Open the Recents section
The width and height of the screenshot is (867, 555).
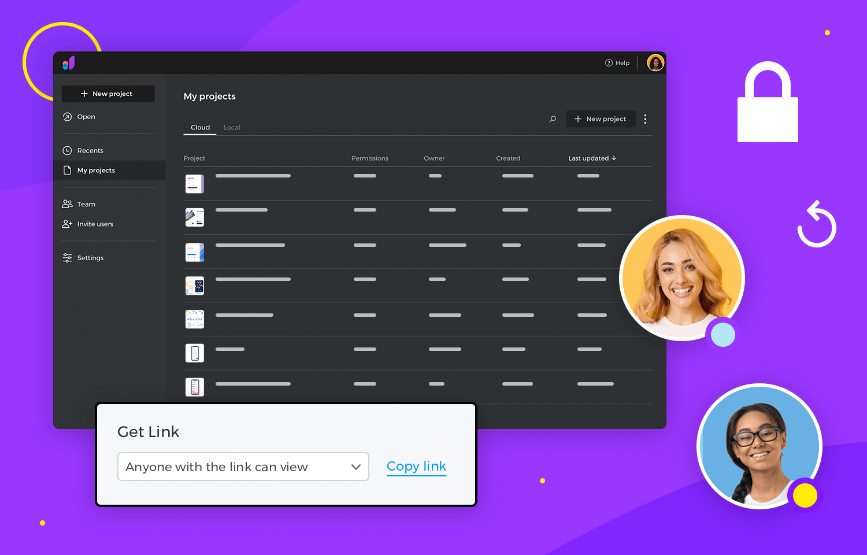point(90,150)
